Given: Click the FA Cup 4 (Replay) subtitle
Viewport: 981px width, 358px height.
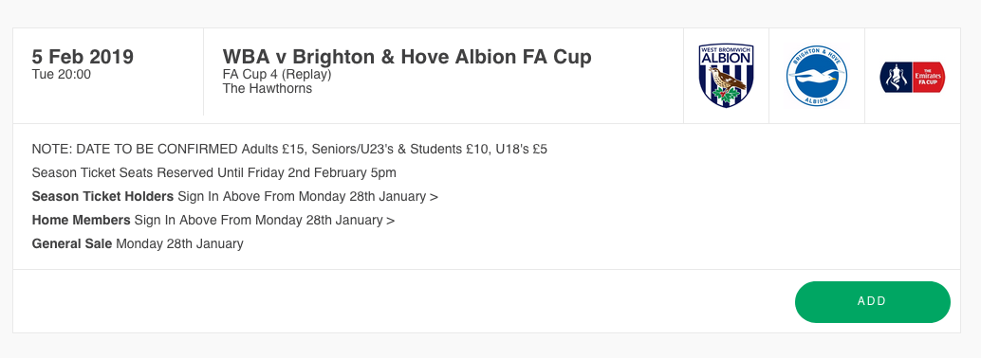Looking at the screenshot, I should [x=276, y=75].
